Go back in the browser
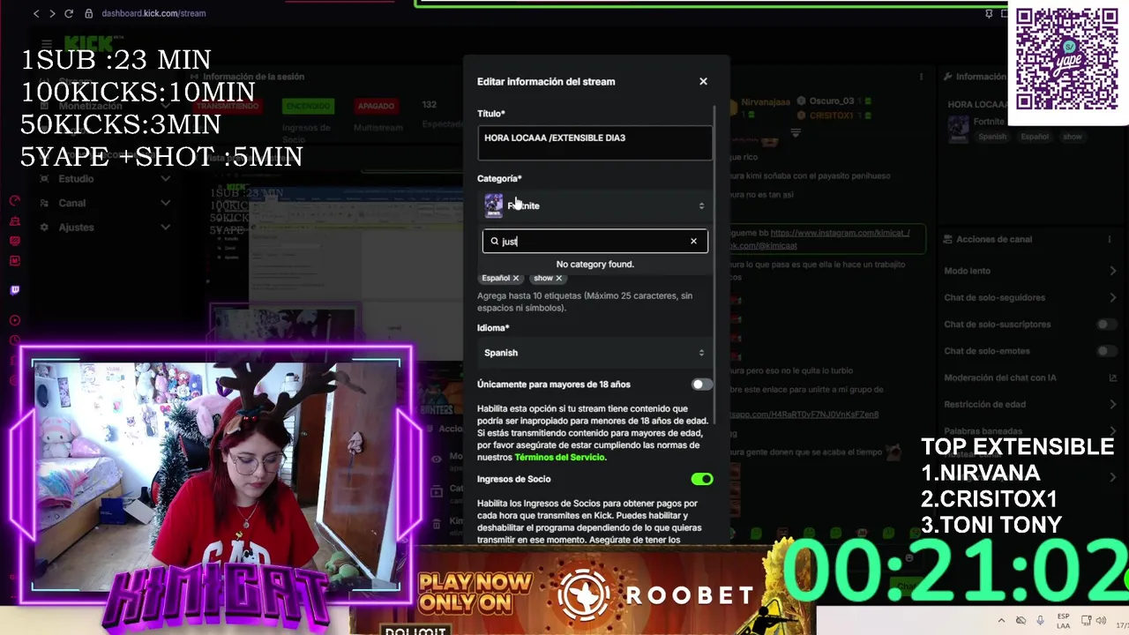This screenshot has height=635, width=1129. click(x=36, y=13)
